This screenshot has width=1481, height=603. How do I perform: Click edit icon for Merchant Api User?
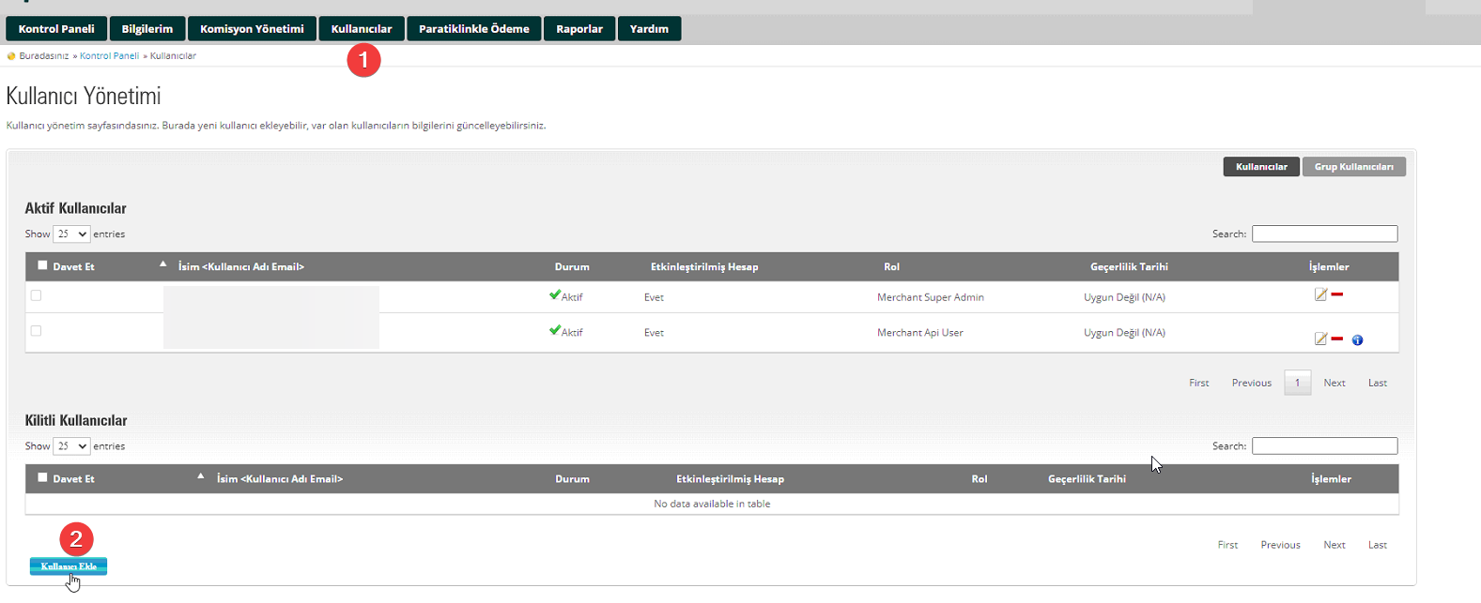pos(1320,339)
